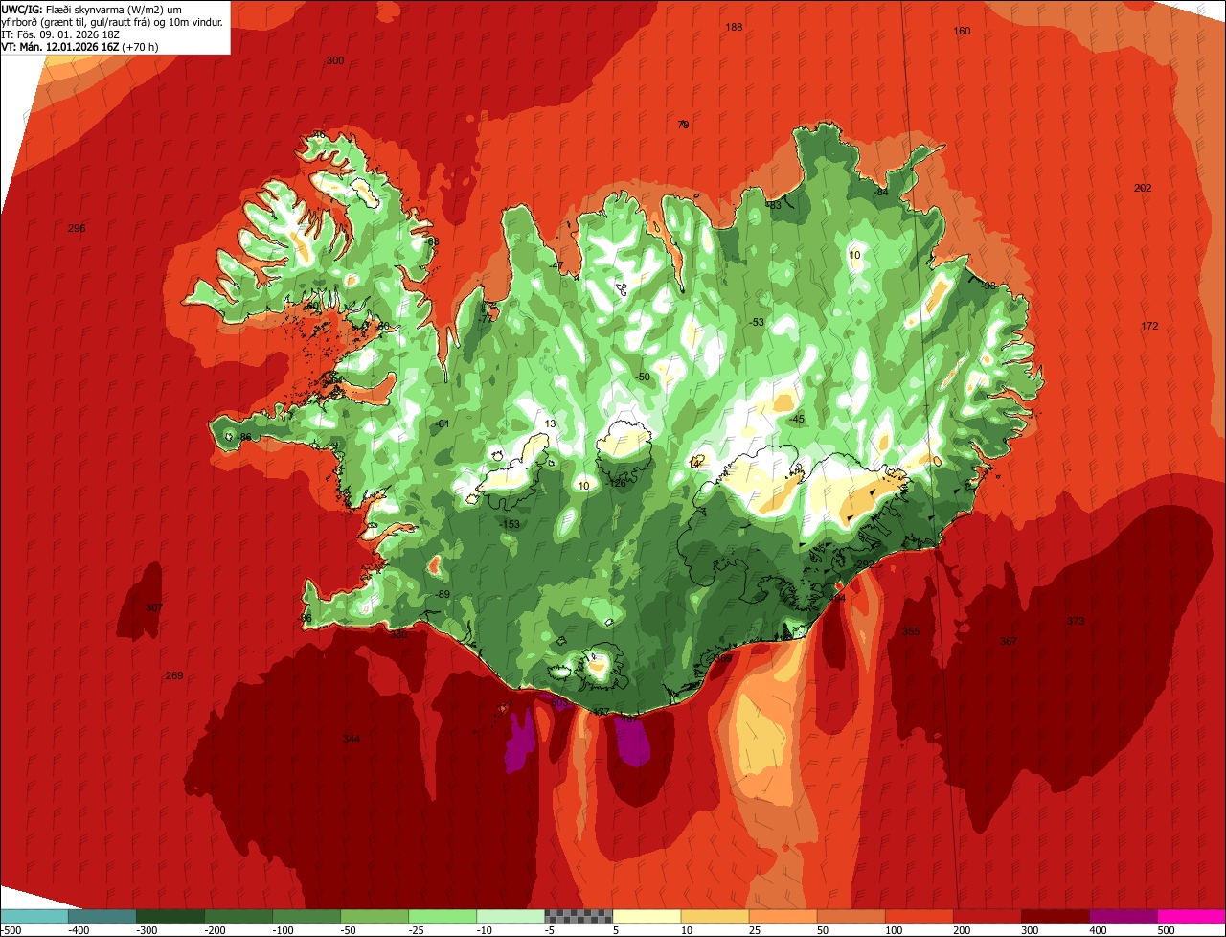This screenshot has height=937, width=1226.
Task: Click the map value '-61' in western Iceland
Action: pyautogui.click(x=443, y=423)
